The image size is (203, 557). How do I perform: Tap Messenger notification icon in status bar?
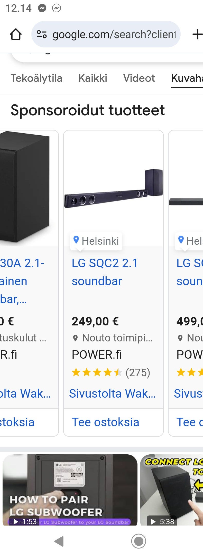point(42,8)
